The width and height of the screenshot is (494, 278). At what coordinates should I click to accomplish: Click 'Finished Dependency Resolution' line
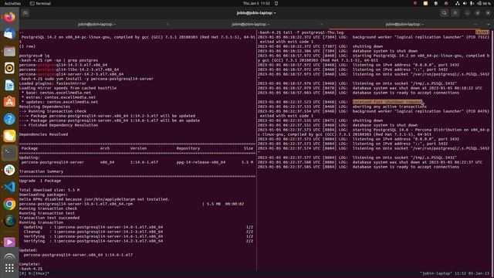coord(63,125)
